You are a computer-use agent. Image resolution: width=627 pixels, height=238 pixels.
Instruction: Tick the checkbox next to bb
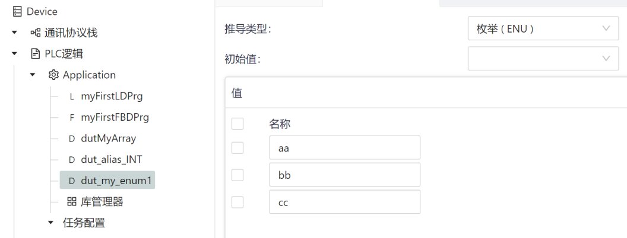point(237,175)
